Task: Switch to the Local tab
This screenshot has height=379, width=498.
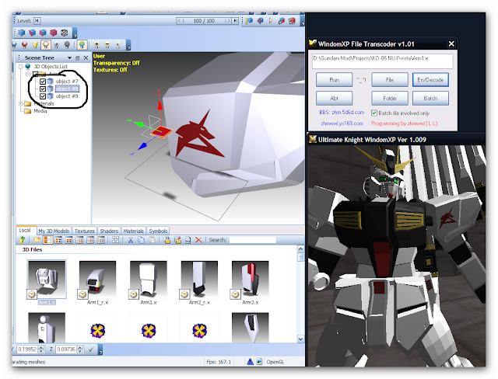Action: point(25,231)
